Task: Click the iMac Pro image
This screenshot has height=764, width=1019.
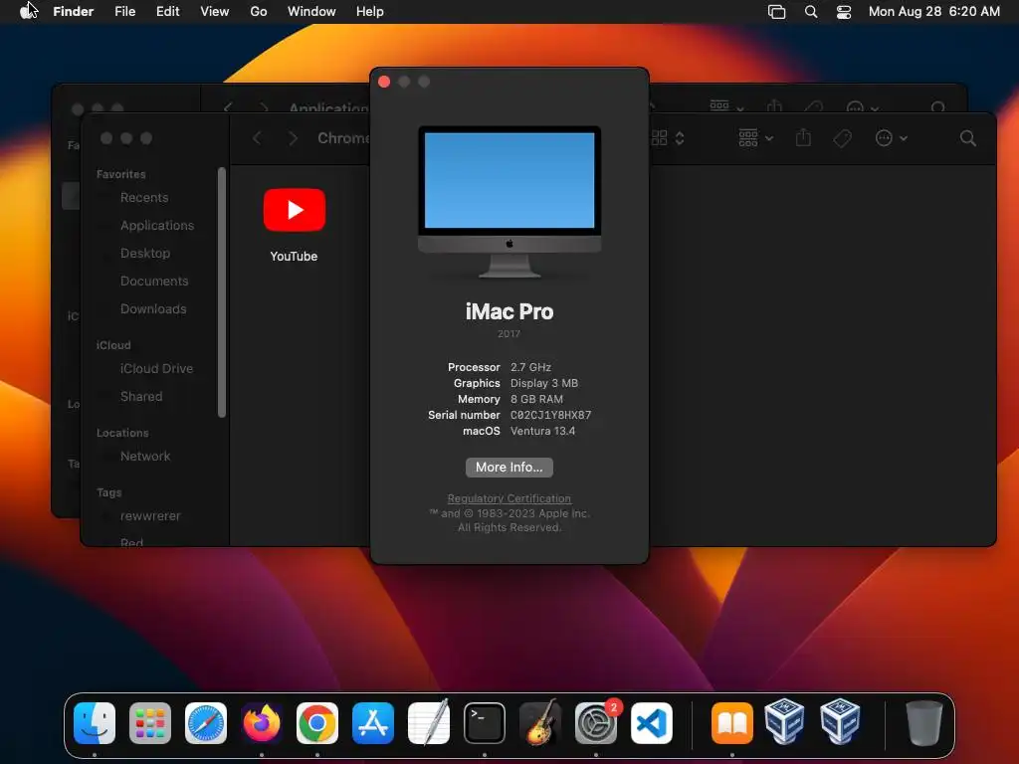Action: point(509,201)
